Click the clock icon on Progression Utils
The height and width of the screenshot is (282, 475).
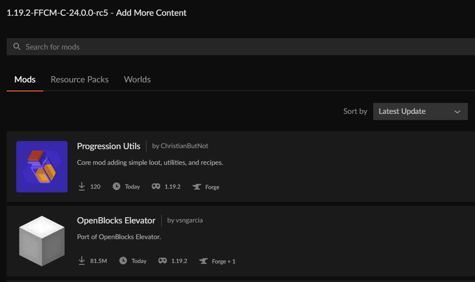tap(116, 186)
